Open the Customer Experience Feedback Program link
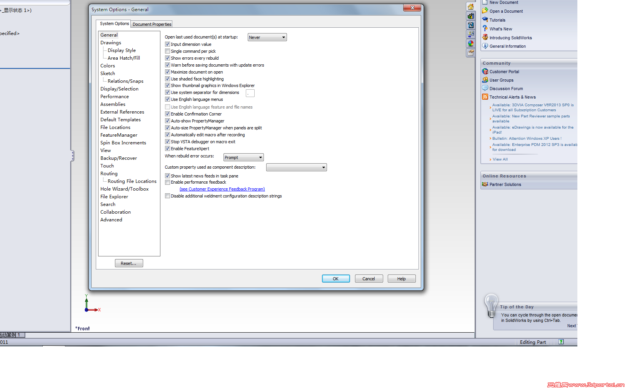Image resolution: width=632 pixels, height=390 pixels. click(222, 189)
